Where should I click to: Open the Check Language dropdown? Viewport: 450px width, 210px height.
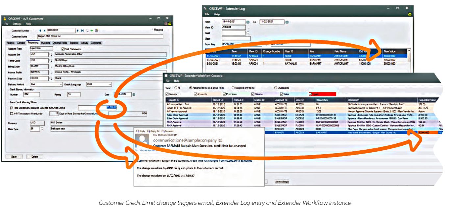[x=110, y=84]
